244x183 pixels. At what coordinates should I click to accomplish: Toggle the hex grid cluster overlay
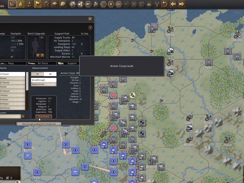point(81,4)
